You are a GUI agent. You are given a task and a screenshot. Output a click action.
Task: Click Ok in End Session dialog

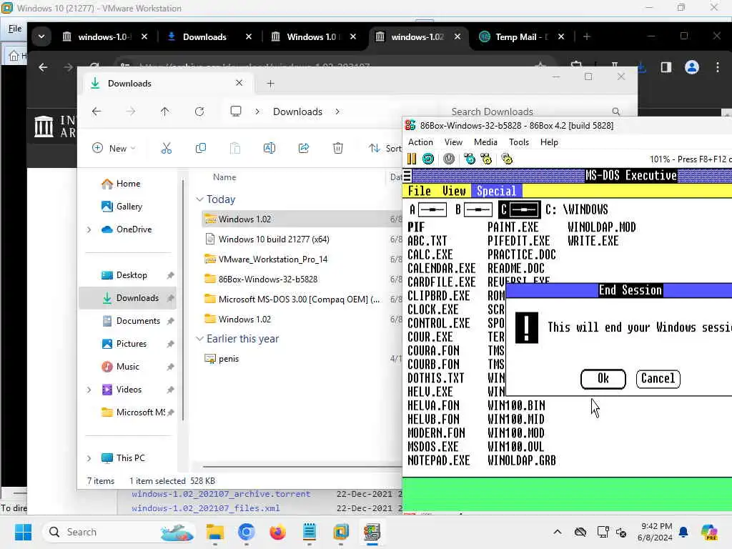coord(603,379)
